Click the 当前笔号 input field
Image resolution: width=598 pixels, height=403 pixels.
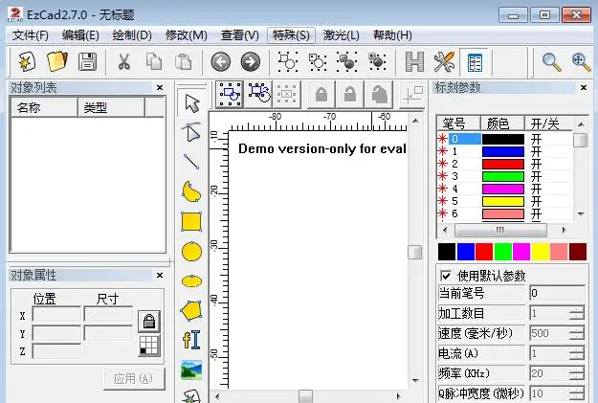pyautogui.click(x=557, y=293)
